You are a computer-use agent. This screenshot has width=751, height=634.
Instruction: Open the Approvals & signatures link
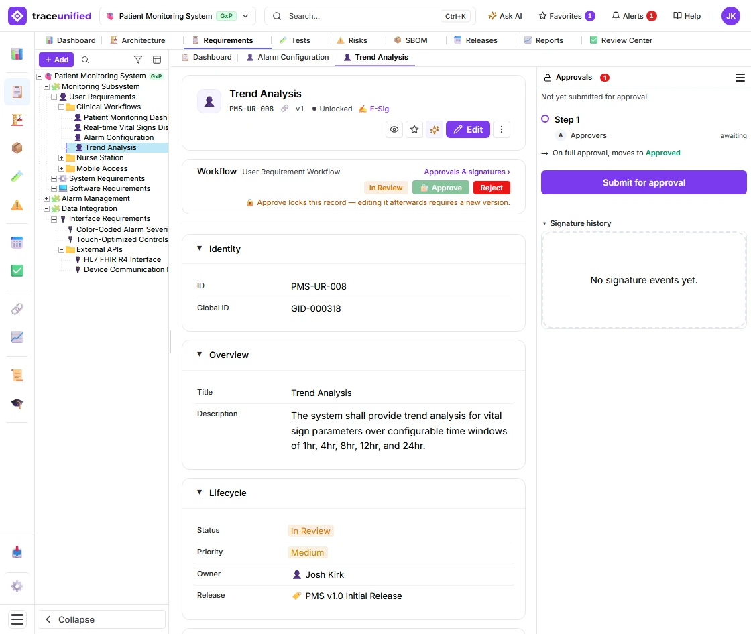(467, 172)
